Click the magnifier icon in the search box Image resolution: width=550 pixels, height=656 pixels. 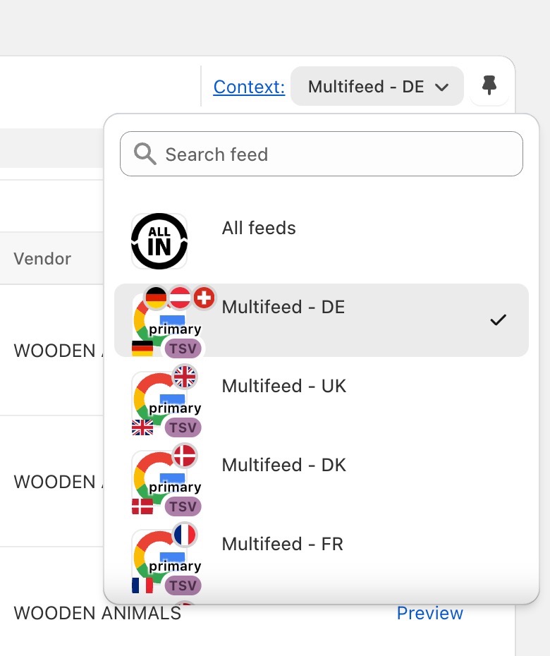pyautogui.click(x=145, y=154)
